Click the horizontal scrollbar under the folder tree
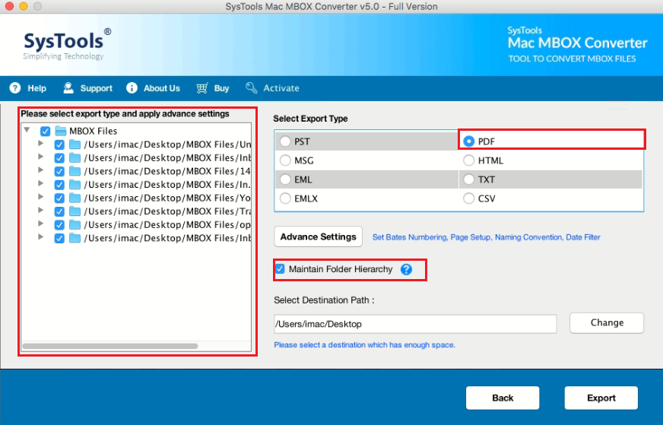The image size is (663, 425). tap(110, 347)
